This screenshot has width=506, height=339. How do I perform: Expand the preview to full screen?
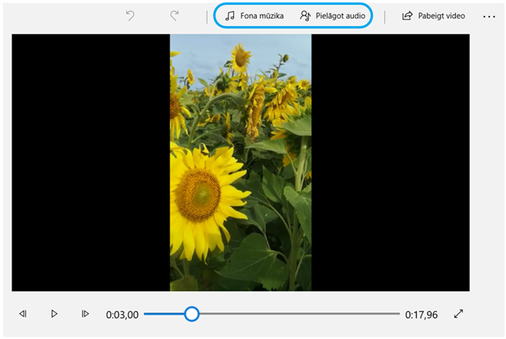tap(459, 314)
